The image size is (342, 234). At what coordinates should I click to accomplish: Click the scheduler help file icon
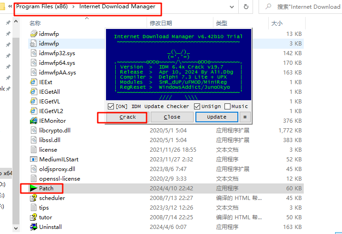pos(33,198)
